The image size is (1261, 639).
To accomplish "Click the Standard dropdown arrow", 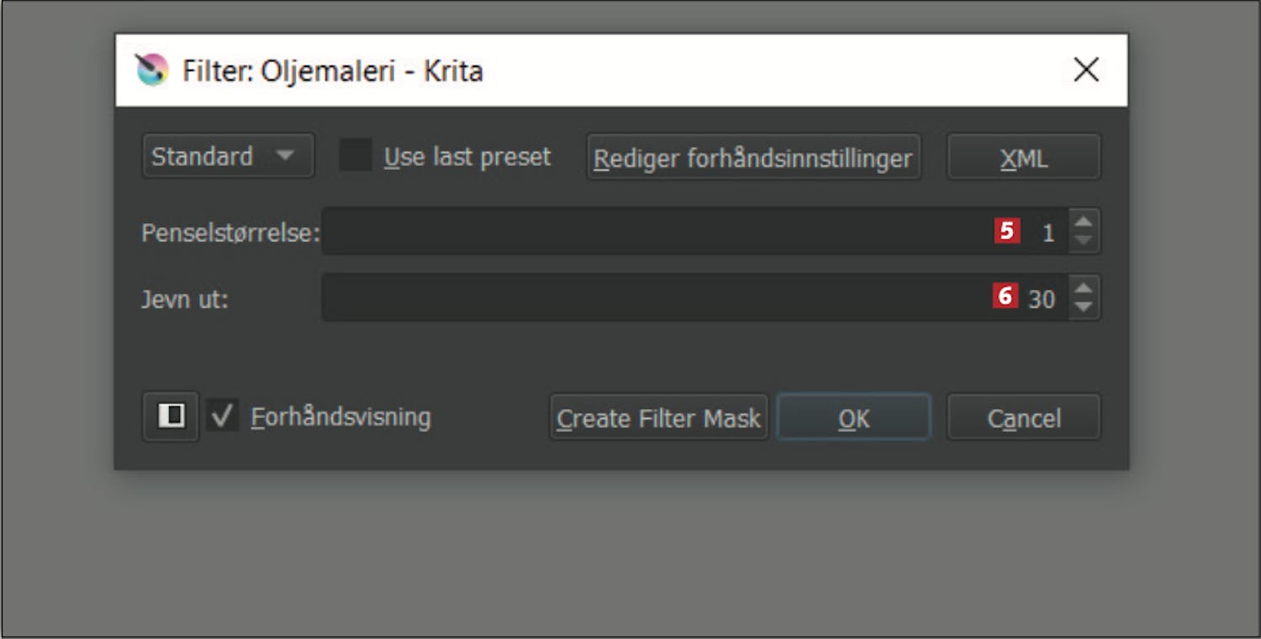I will (x=285, y=155).
